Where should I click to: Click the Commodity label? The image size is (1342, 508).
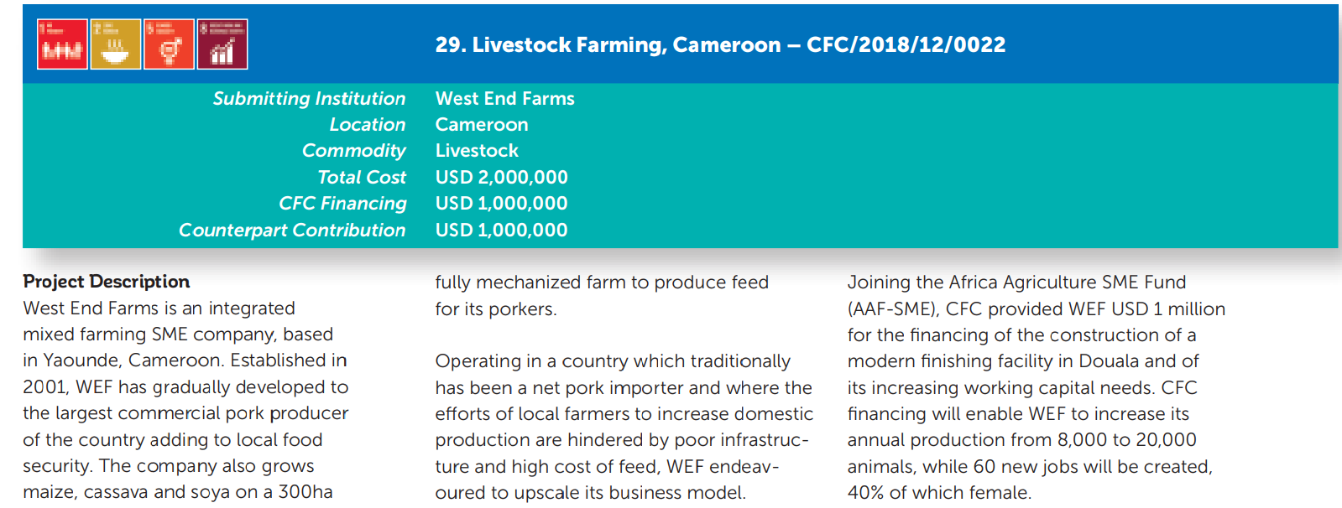coord(353,151)
